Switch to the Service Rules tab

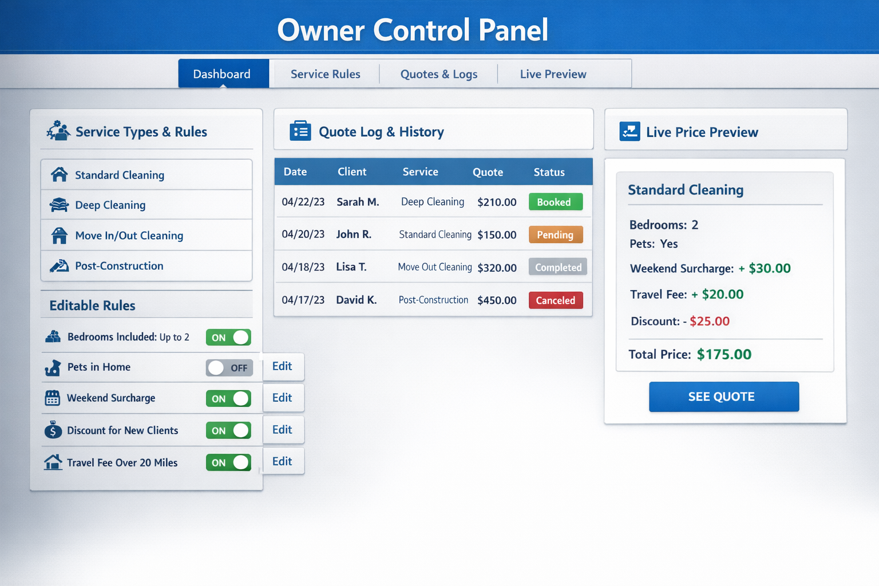[325, 74]
